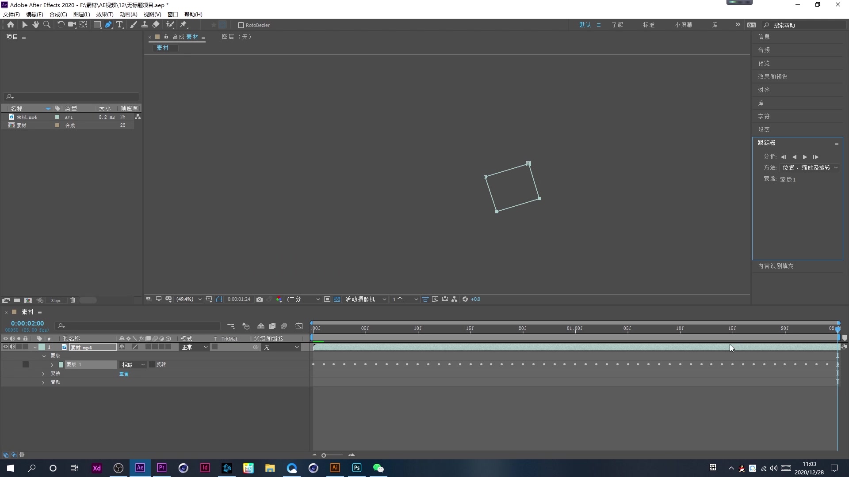Switch to the 小屏幕 workspace tab
Viewport: 849px width, 477px height.
coord(684,25)
